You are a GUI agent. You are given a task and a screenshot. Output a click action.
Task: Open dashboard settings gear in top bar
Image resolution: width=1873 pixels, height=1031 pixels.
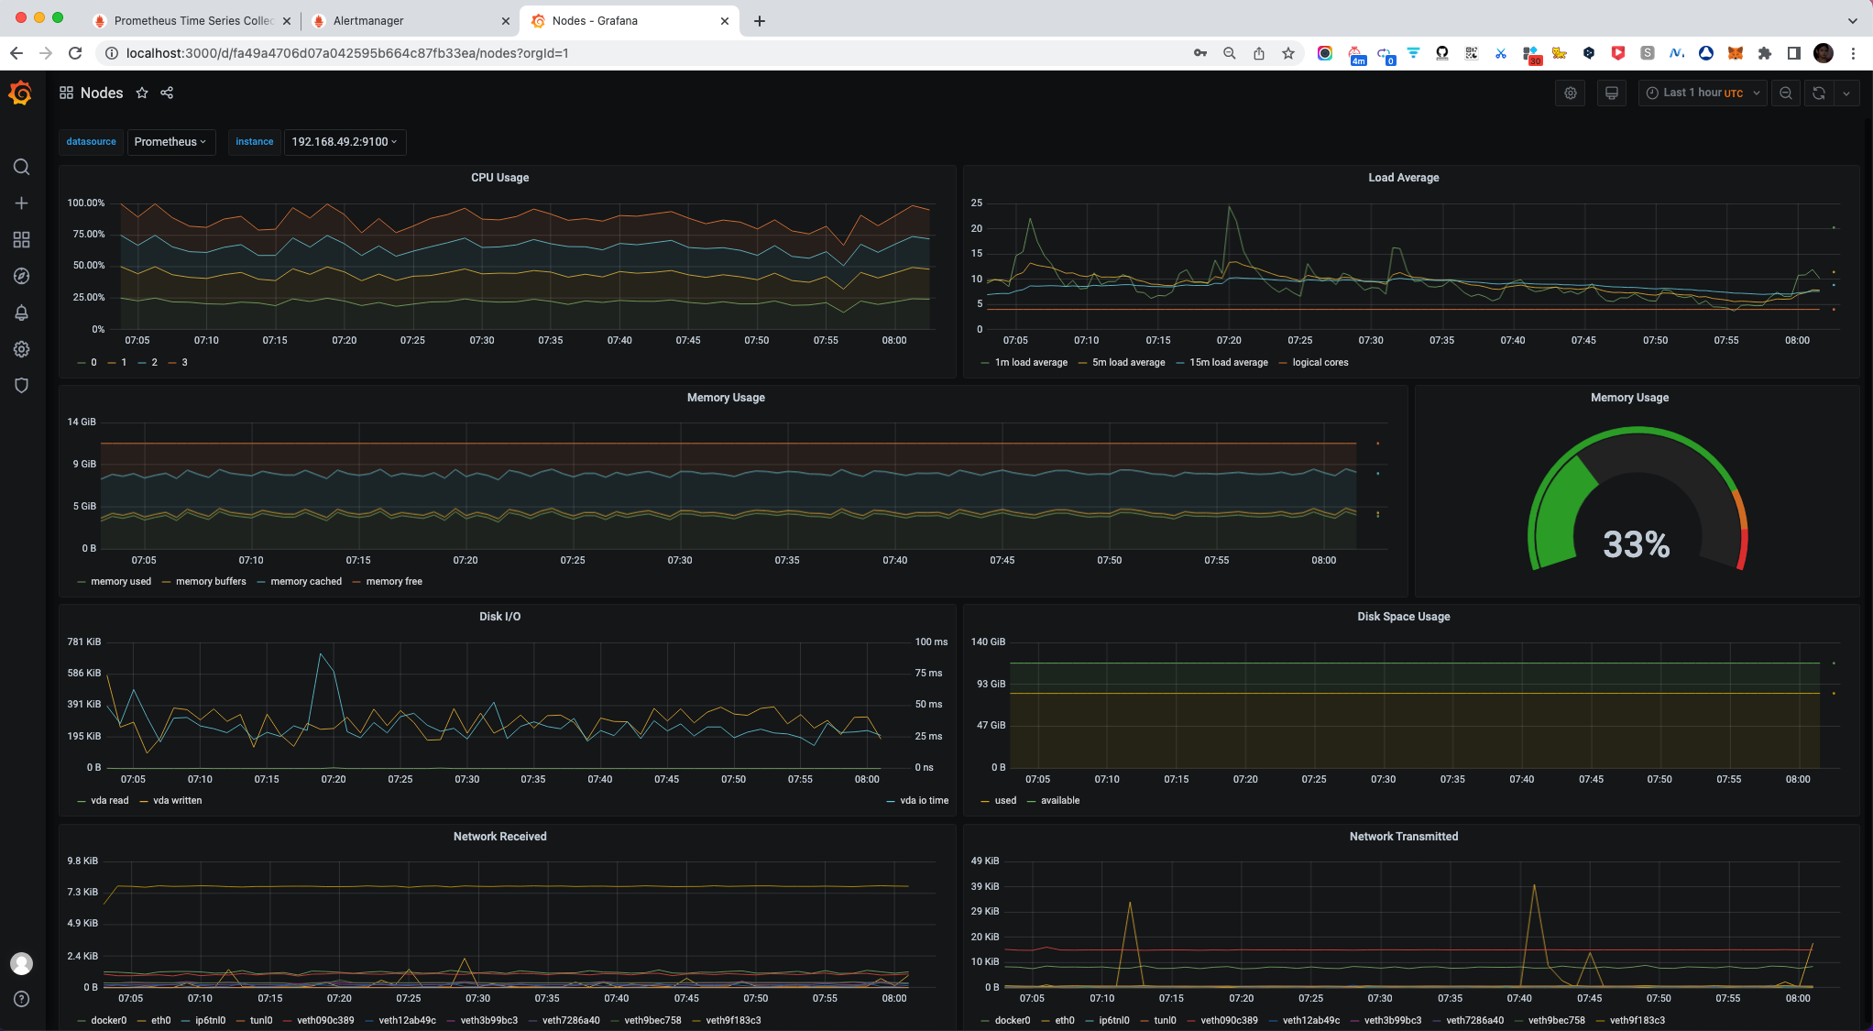click(1570, 93)
